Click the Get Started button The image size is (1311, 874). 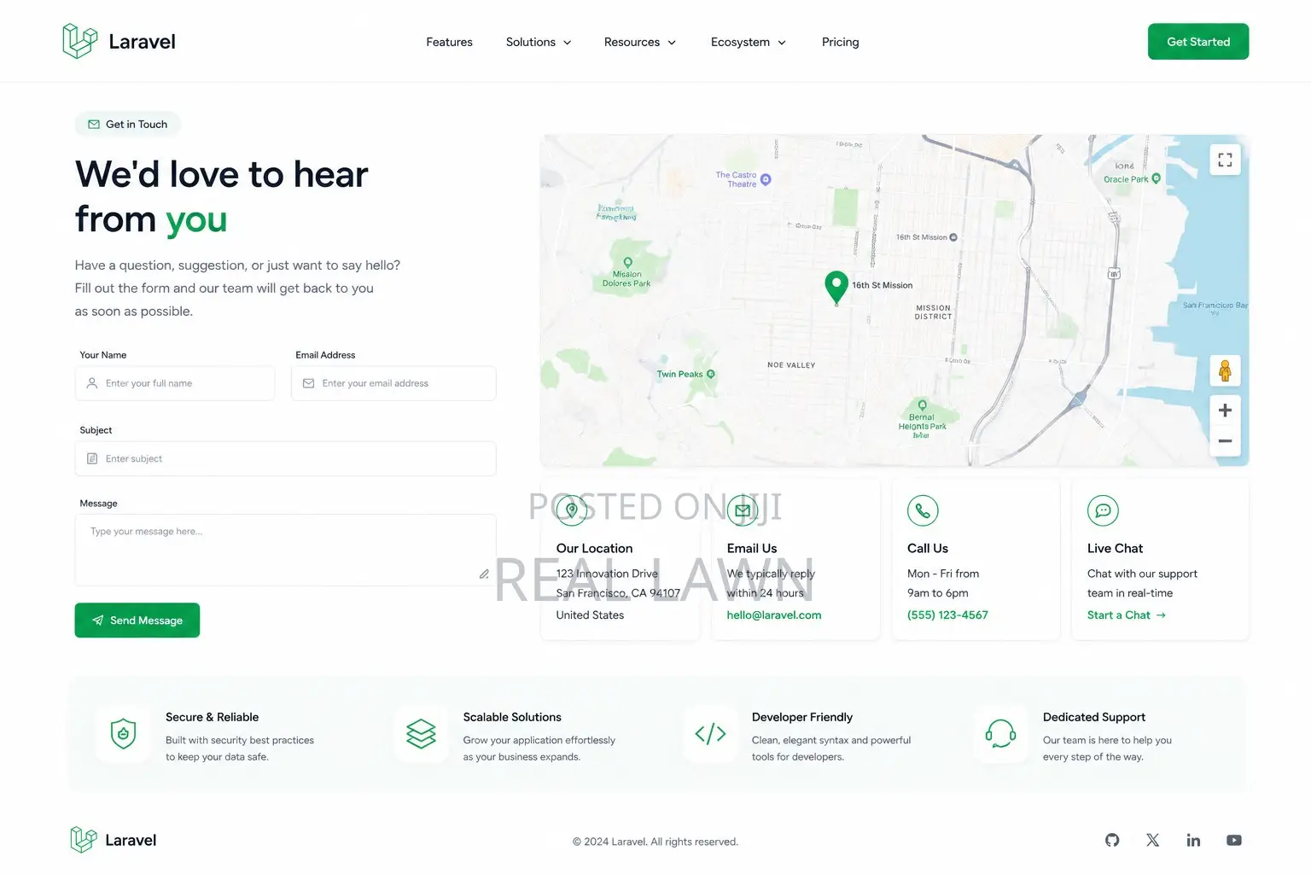(1198, 42)
